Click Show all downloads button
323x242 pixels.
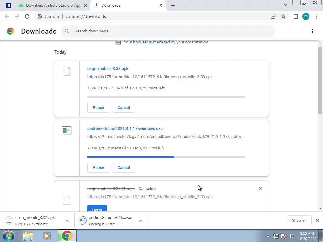pos(299,220)
